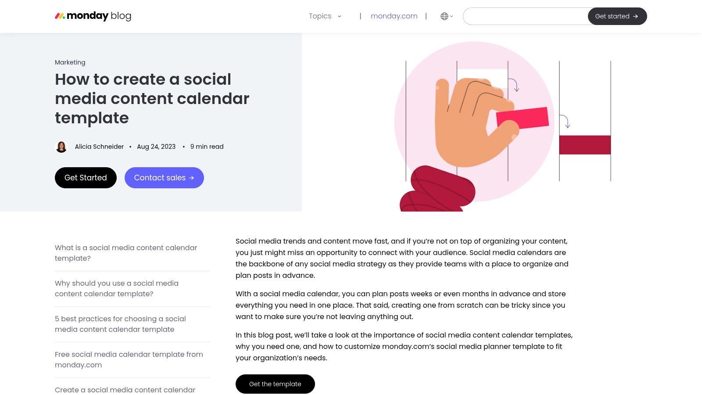Image resolution: width=702 pixels, height=395 pixels.
Task: Click the colorful monday.com dot logo
Action: coord(60,16)
